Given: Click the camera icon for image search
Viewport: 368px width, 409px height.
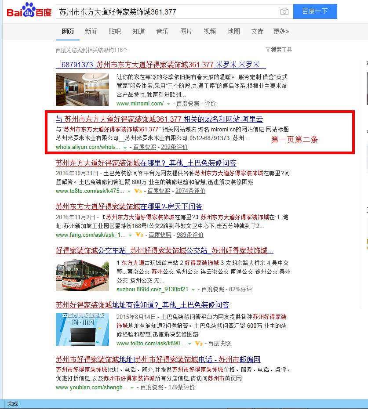Looking at the screenshot, I should (284, 11).
